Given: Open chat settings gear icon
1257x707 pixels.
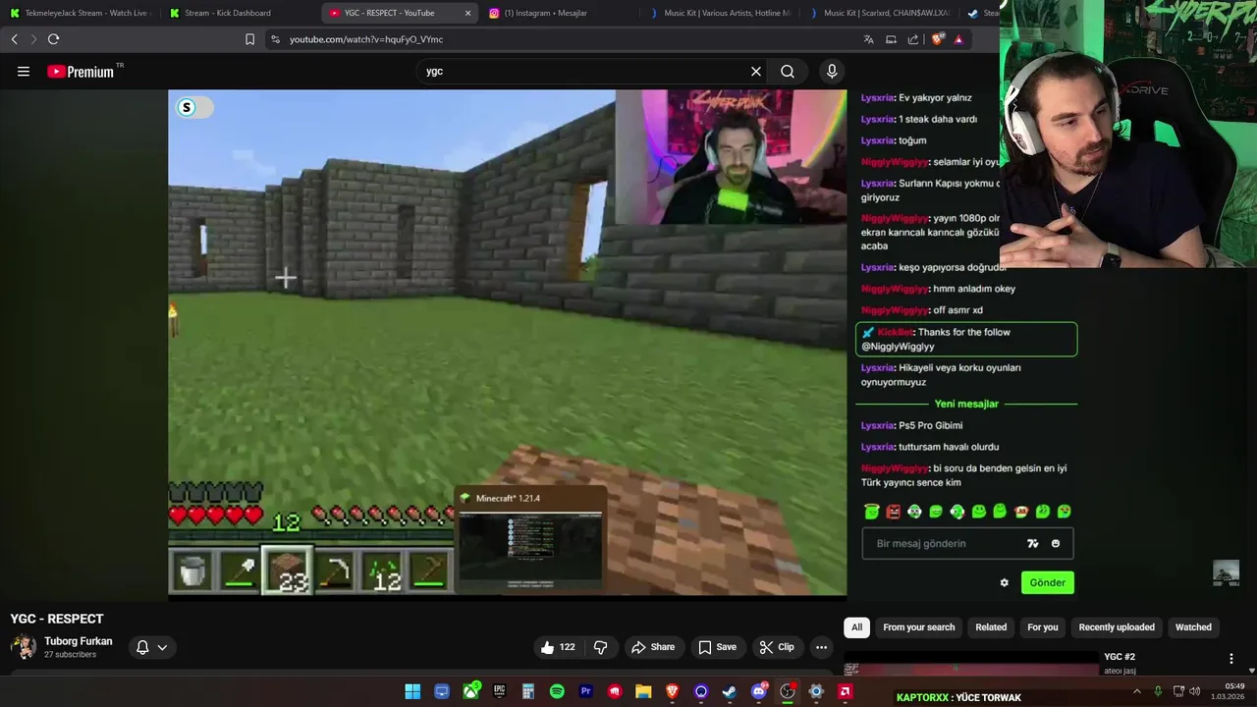Looking at the screenshot, I should click(x=1004, y=583).
